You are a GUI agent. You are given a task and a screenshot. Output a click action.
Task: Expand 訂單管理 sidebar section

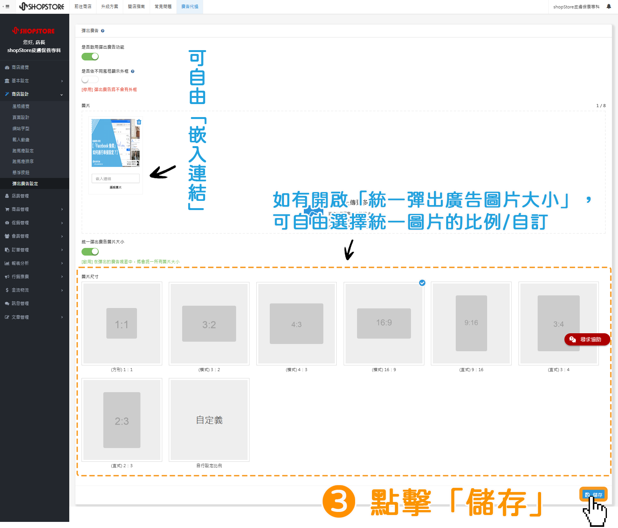pos(34,250)
